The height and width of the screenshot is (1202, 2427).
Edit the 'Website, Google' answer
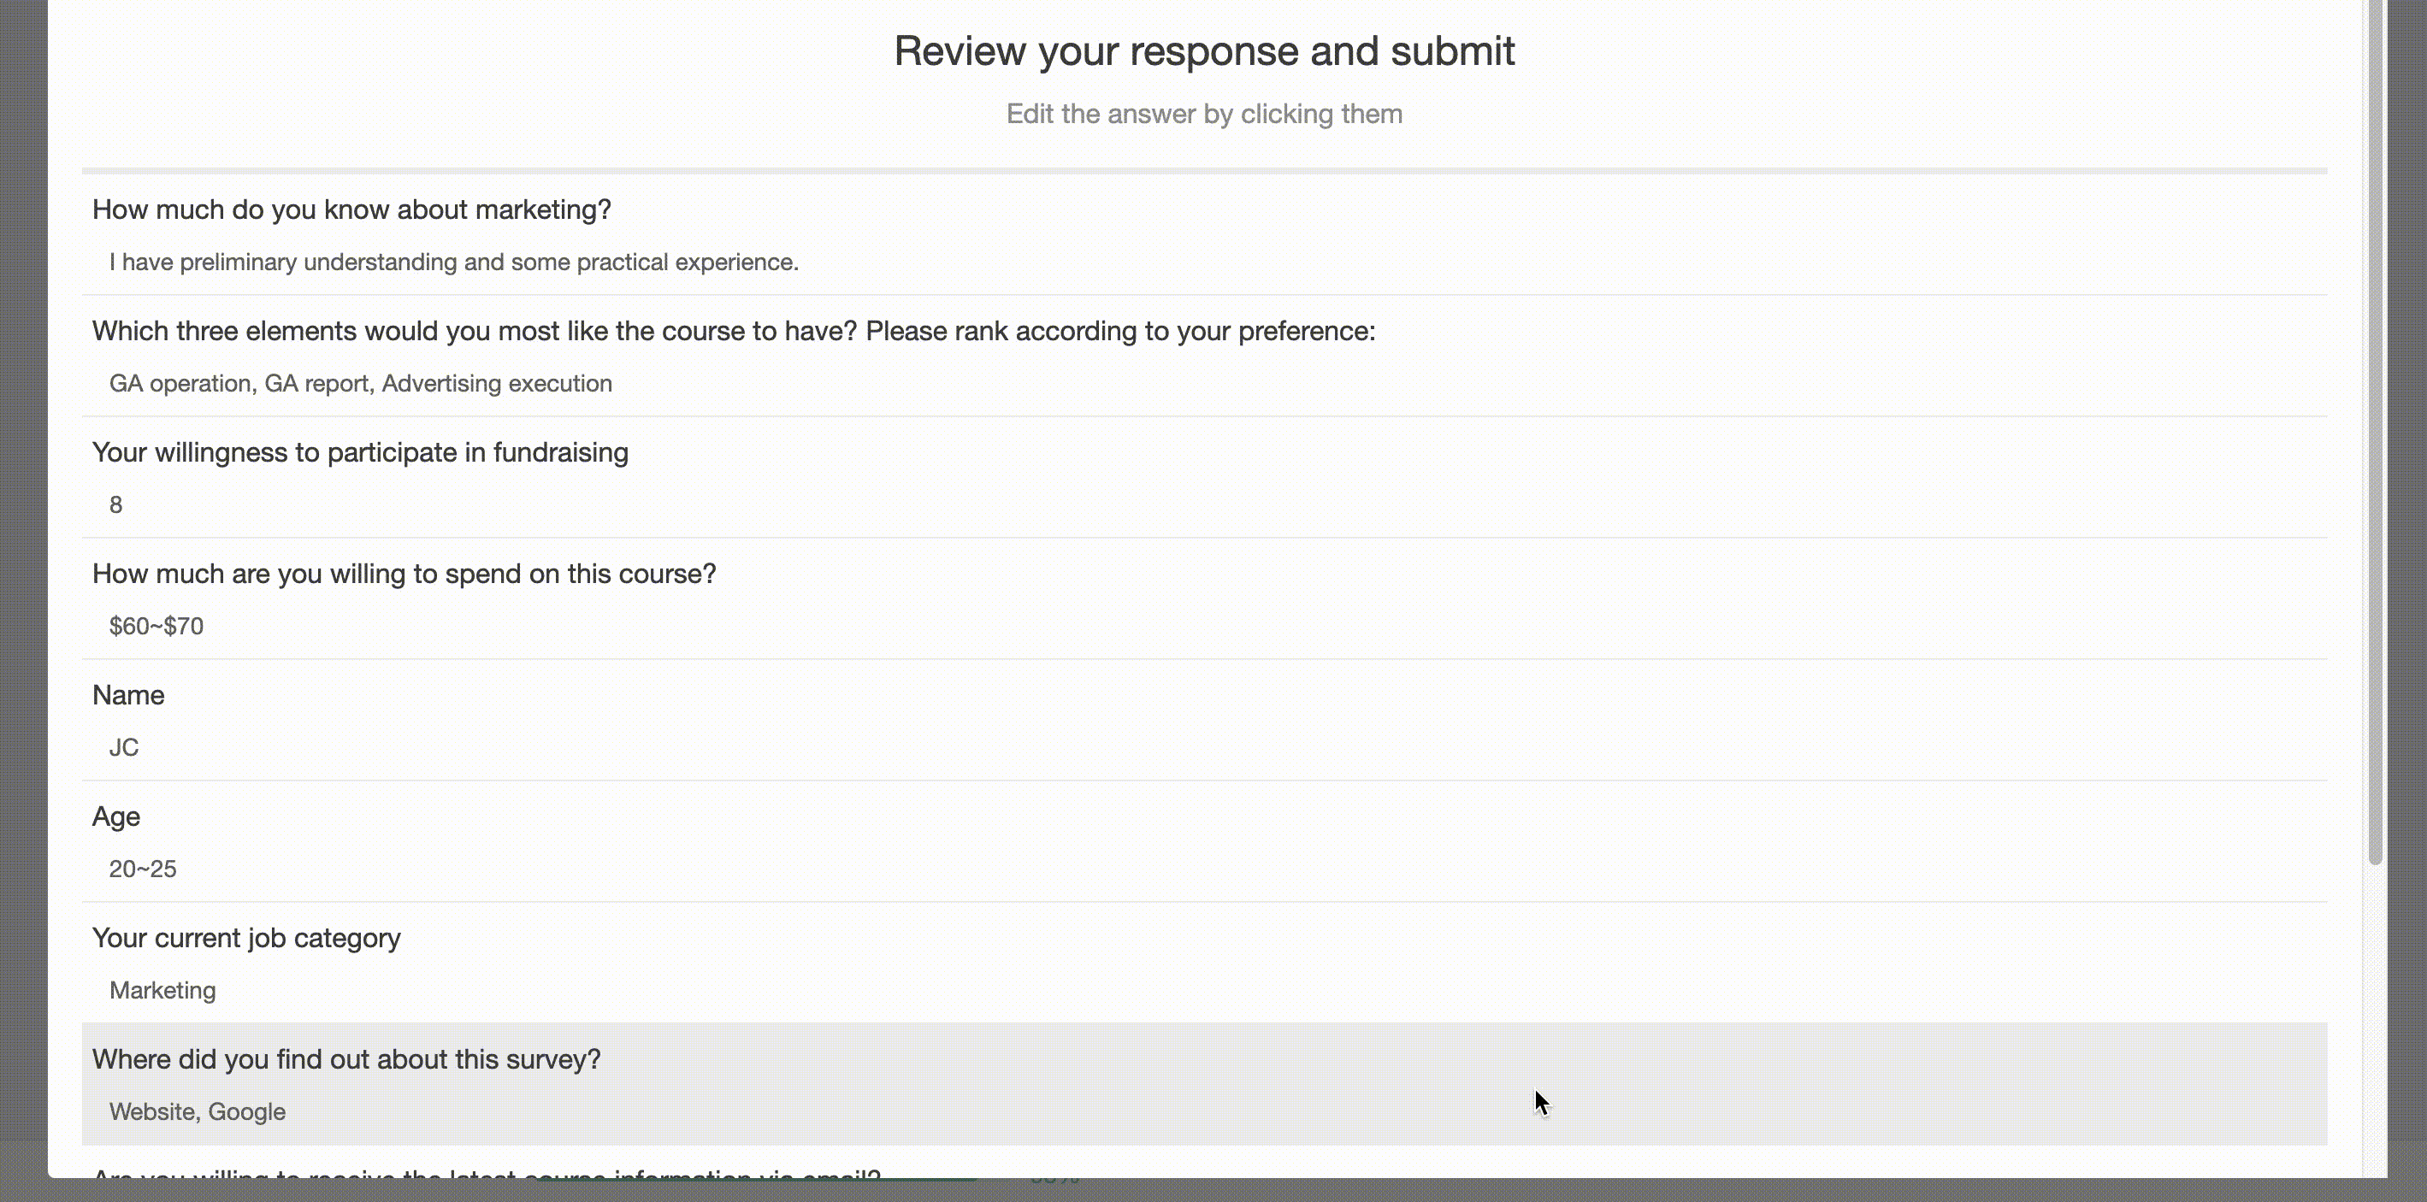198,1111
